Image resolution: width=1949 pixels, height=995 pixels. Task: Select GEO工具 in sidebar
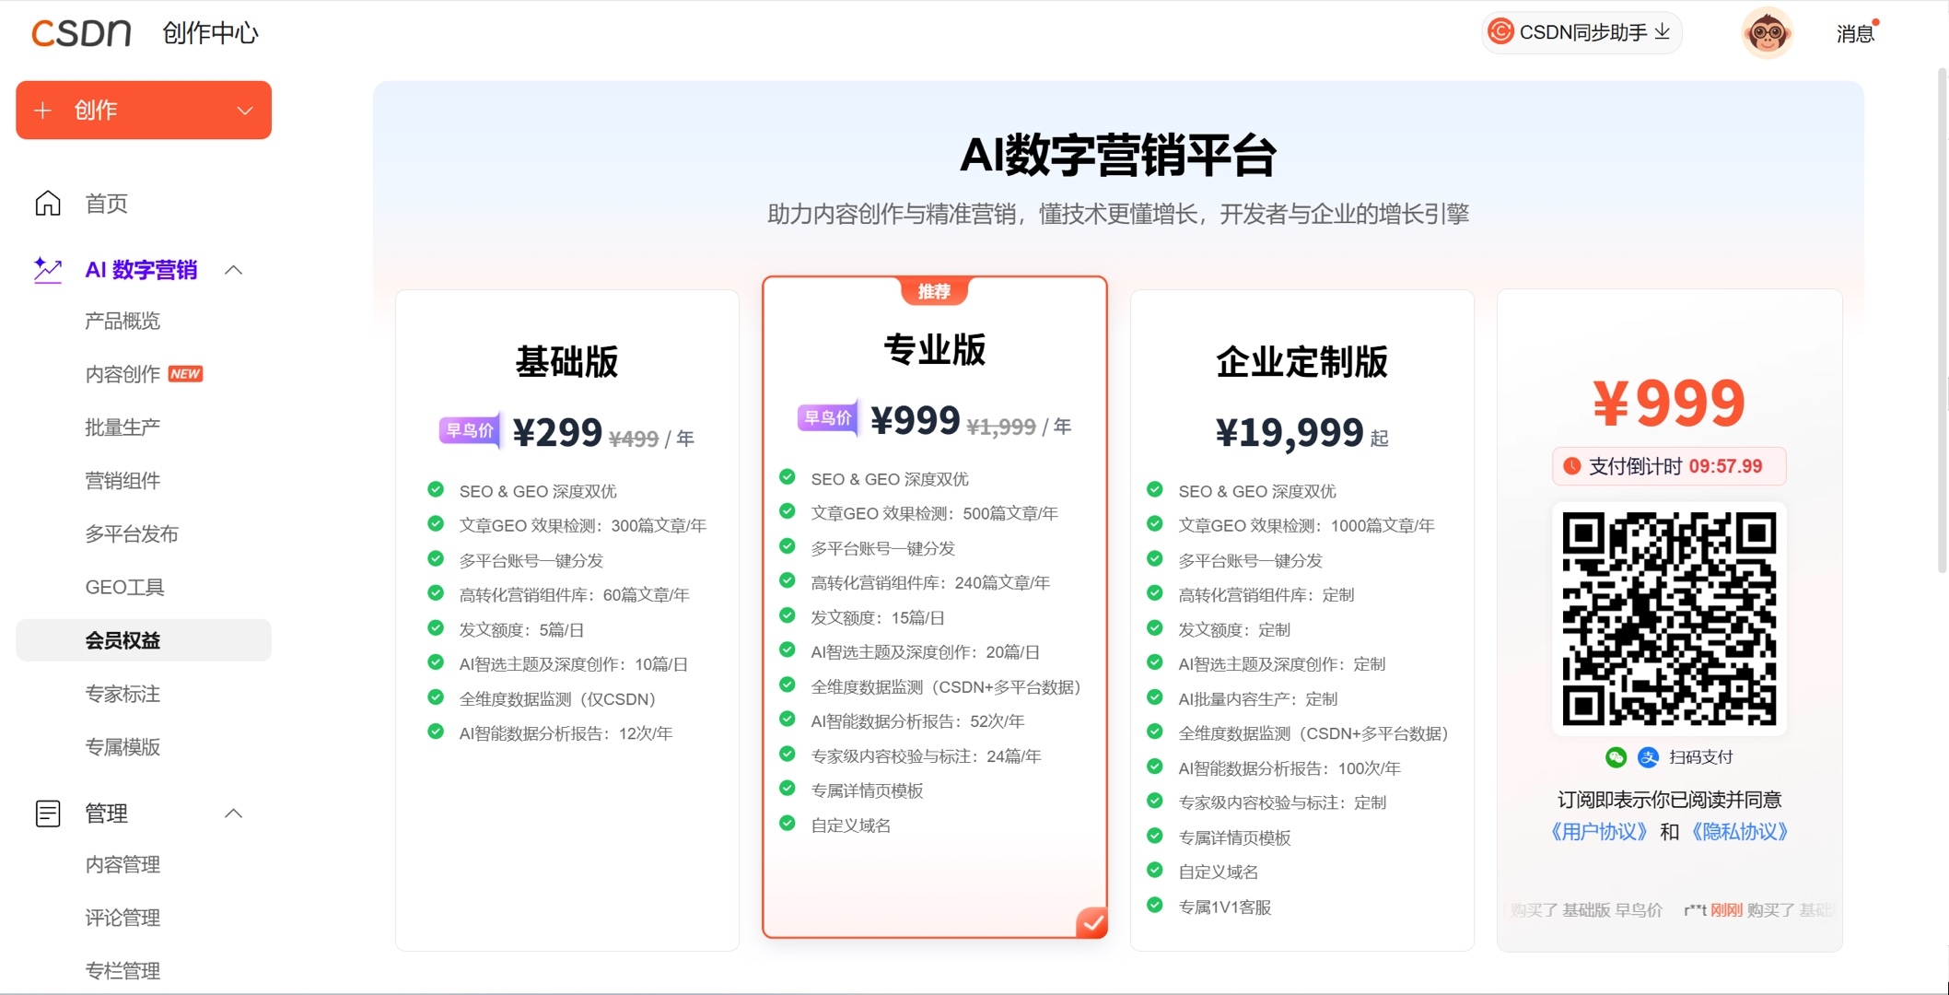[x=124, y=587]
